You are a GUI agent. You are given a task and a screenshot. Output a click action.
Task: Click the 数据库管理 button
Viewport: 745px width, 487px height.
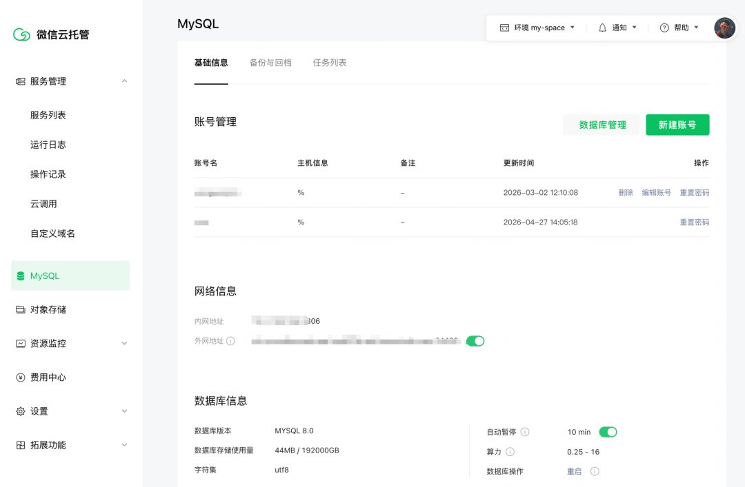(602, 125)
